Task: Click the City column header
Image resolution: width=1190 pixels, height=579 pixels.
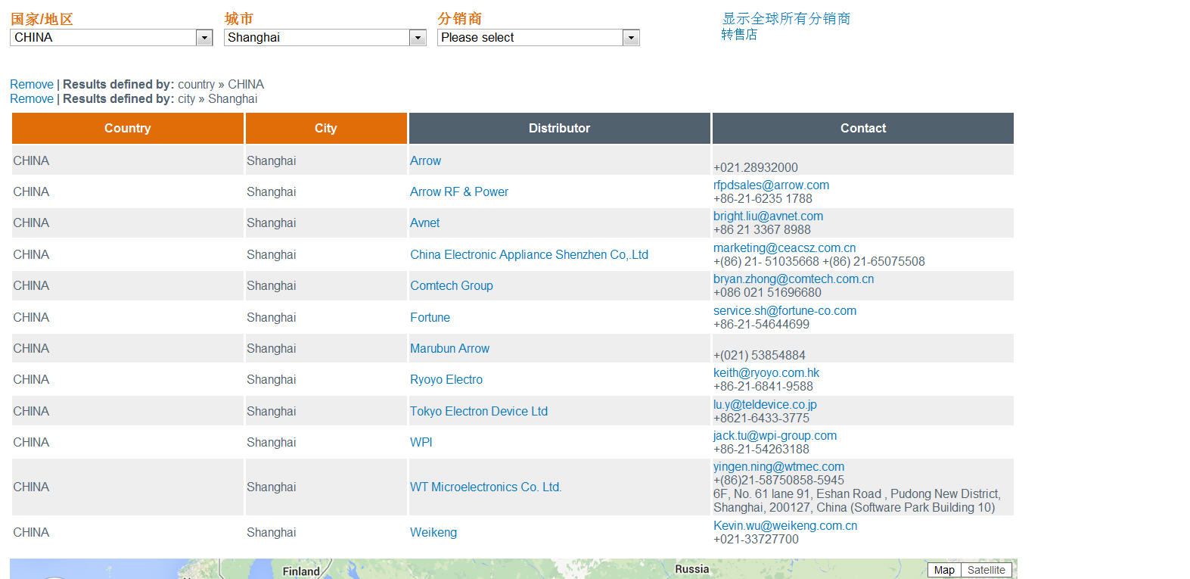Action: click(326, 128)
